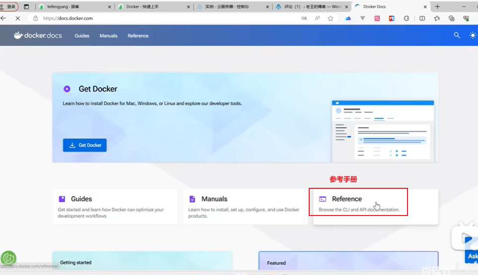Toggle split screen view icon
The width and height of the screenshot is (478, 275).
click(x=422, y=18)
